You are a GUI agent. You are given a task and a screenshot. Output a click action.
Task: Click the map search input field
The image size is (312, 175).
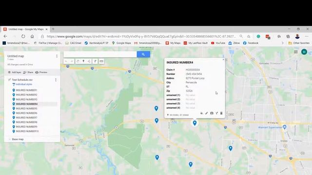click(x=100, y=54)
